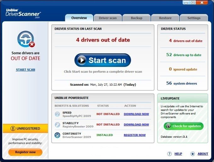Click the RegistryBooster stability icon
This screenshot has height=162, width=214.
[57, 125]
